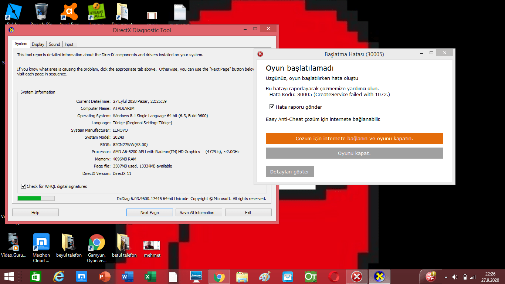Open the blank document icon in taskbar
The height and width of the screenshot is (284, 505).
pos(173,277)
